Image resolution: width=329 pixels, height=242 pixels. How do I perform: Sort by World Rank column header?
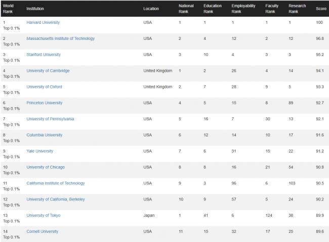coord(8,9)
